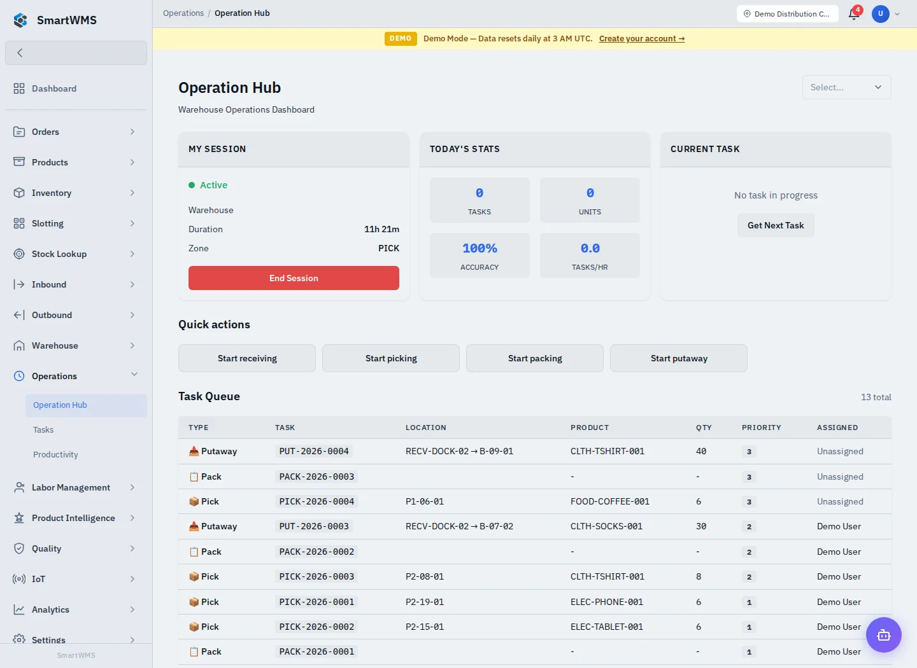Click the Orders sidebar icon
The image size is (917, 668).
19,132
